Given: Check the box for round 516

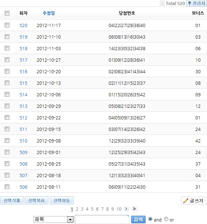Looking at the screenshot, I should (7, 71).
